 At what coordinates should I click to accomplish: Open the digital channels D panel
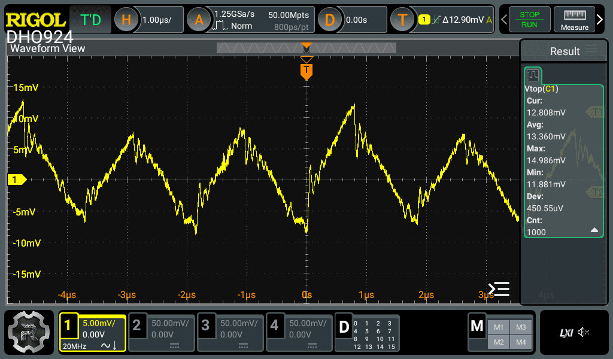(x=368, y=334)
